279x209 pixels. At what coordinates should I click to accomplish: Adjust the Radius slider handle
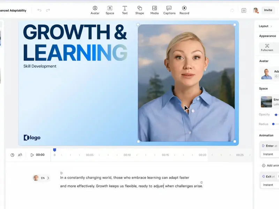point(273,124)
